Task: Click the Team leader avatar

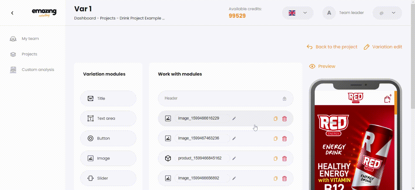Action: pos(329,13)
